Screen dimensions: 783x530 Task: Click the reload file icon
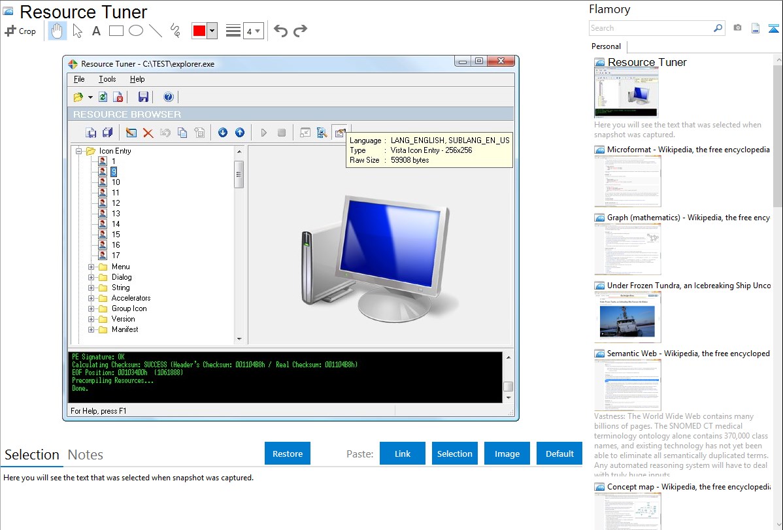tap(103, 97)
